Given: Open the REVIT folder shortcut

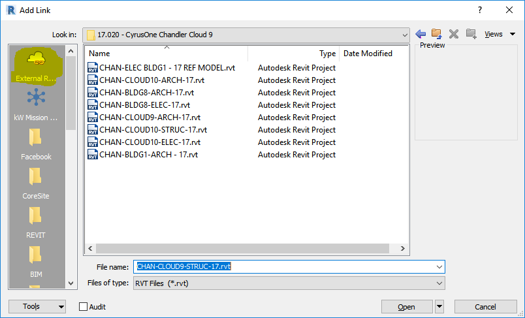Looking at the screenshot, I should pyautogui.click(x=36, y=223).
